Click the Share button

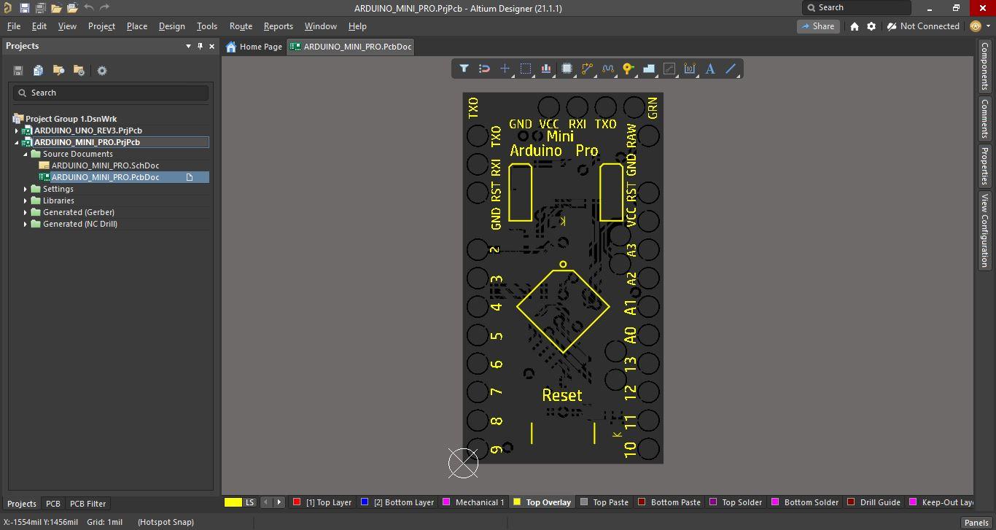tap(817, 26)
